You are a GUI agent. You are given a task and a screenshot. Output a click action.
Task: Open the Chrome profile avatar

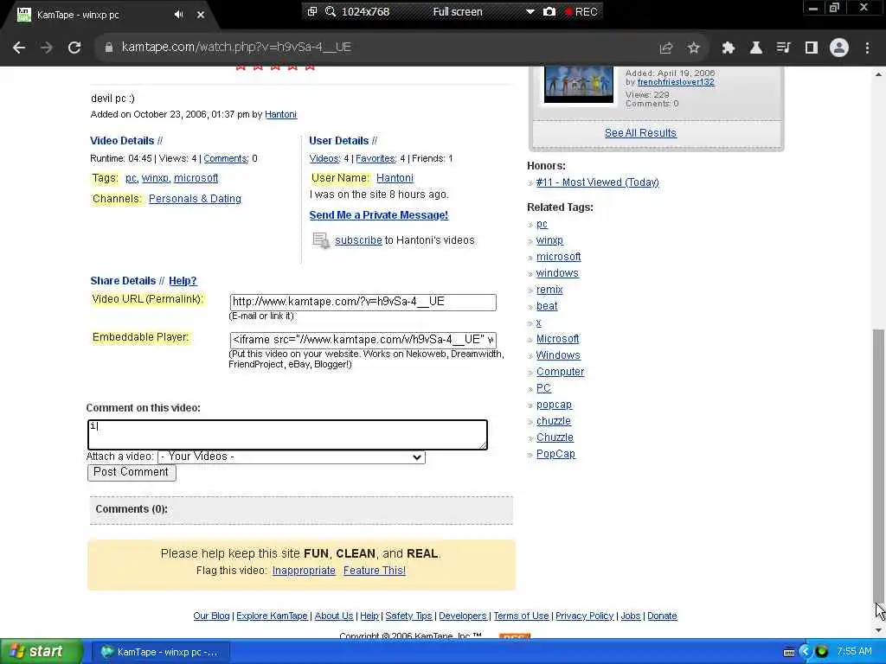point(839,48)
